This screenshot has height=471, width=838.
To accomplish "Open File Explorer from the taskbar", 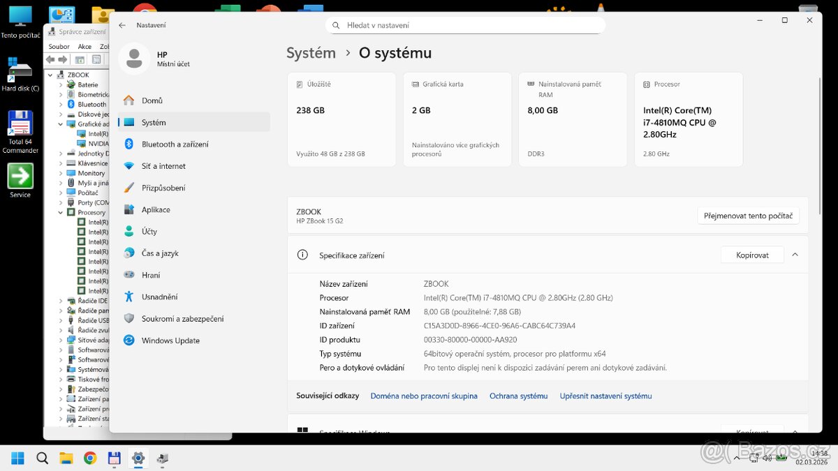I will [x=66, y=458].
